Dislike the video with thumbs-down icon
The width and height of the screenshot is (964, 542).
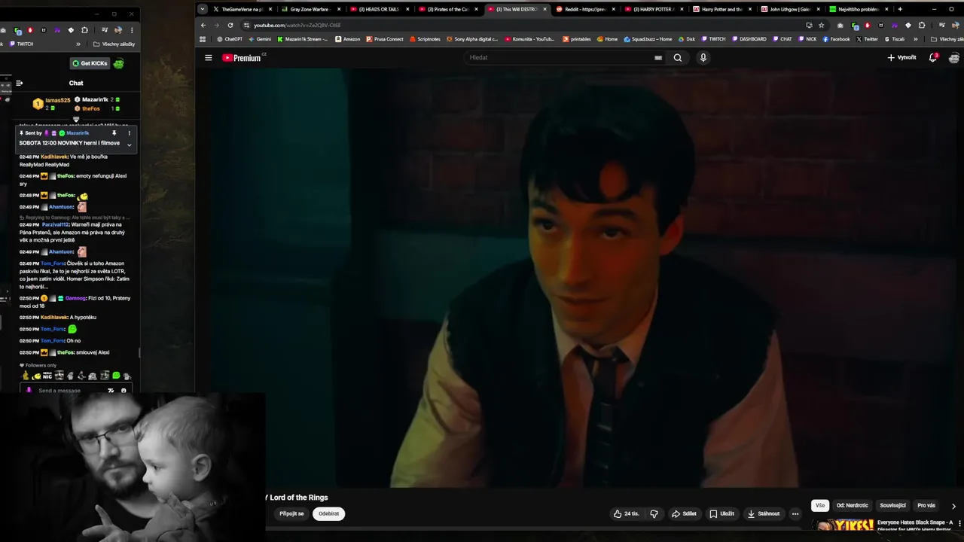pyautogui.click(x=654, y=514)
